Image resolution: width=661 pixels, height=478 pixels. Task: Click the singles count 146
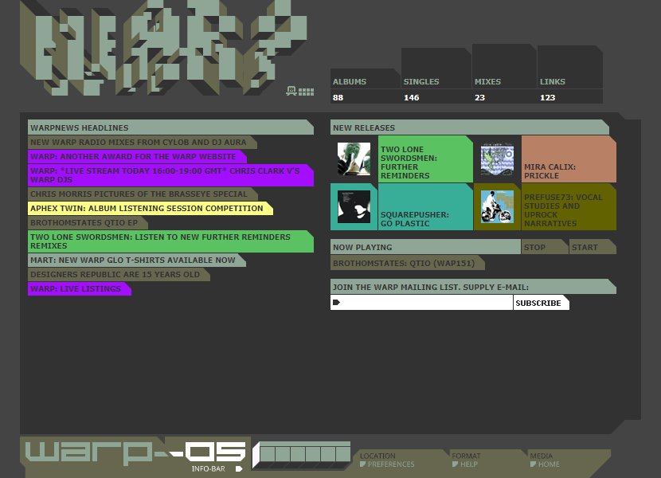click(x=412, y=97)
